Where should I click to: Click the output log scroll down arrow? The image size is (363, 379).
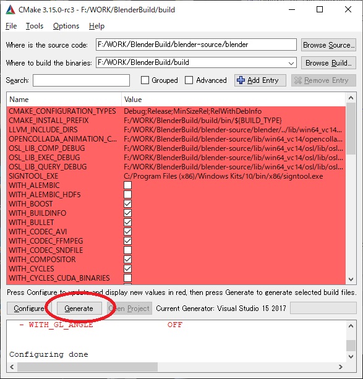click(x=351, y=356)
